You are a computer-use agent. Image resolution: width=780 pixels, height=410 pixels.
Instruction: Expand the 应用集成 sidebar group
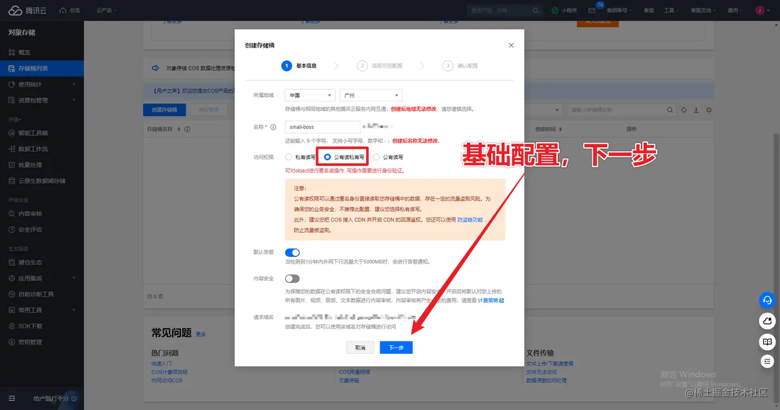click(x=73, y=278)
